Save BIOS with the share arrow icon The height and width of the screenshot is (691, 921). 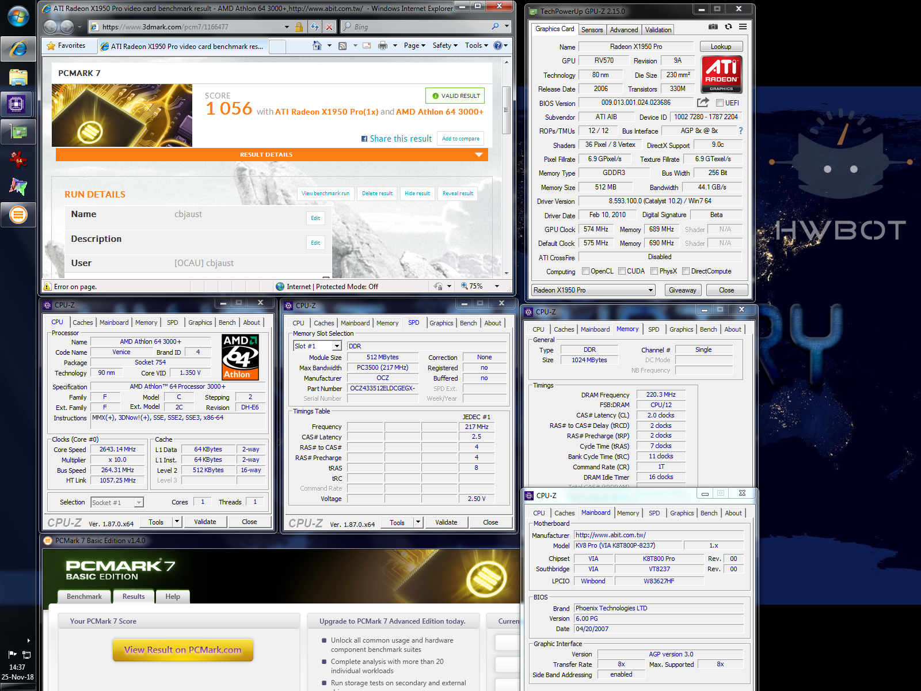pyautogui.click(x=703, y=102)
